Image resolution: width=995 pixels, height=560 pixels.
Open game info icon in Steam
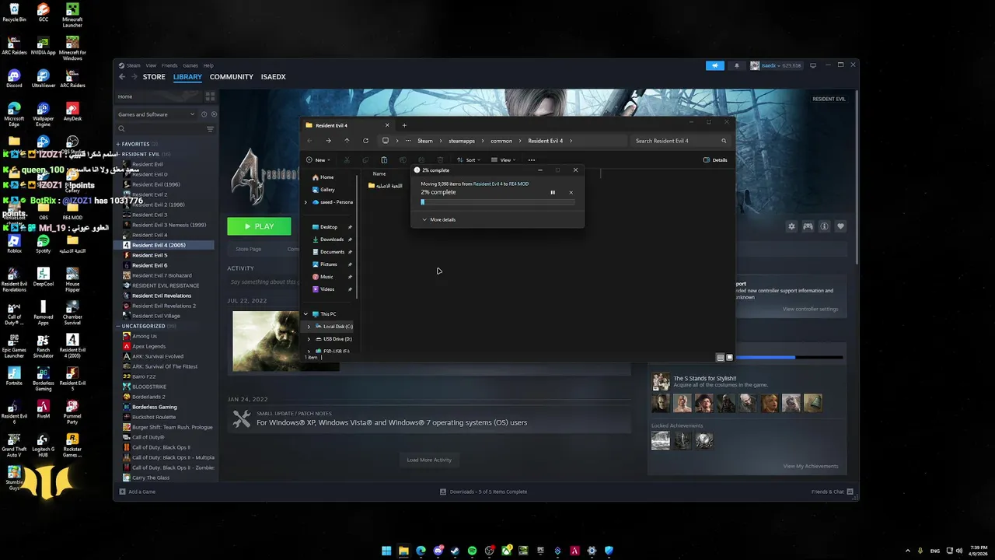click(824, 226)
